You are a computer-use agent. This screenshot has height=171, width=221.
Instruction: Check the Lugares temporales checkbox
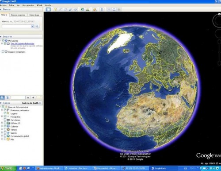pyautogui.click(x=3, y=51)
